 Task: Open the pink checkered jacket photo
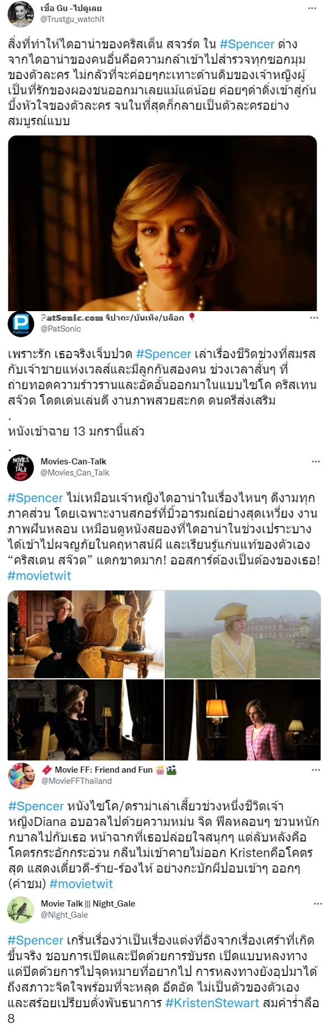[x=243, y=720]
